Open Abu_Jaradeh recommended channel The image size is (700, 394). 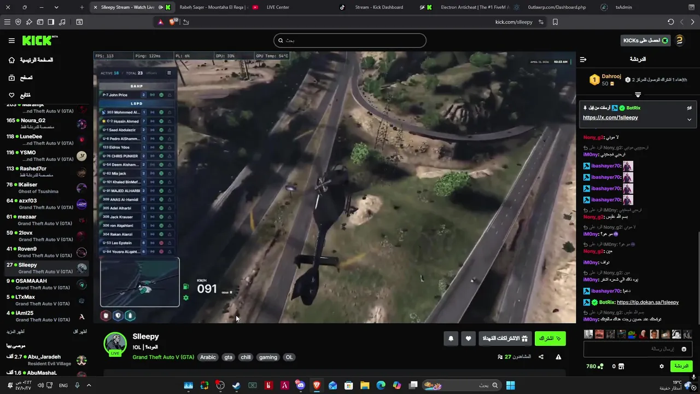tap(46, 360)
